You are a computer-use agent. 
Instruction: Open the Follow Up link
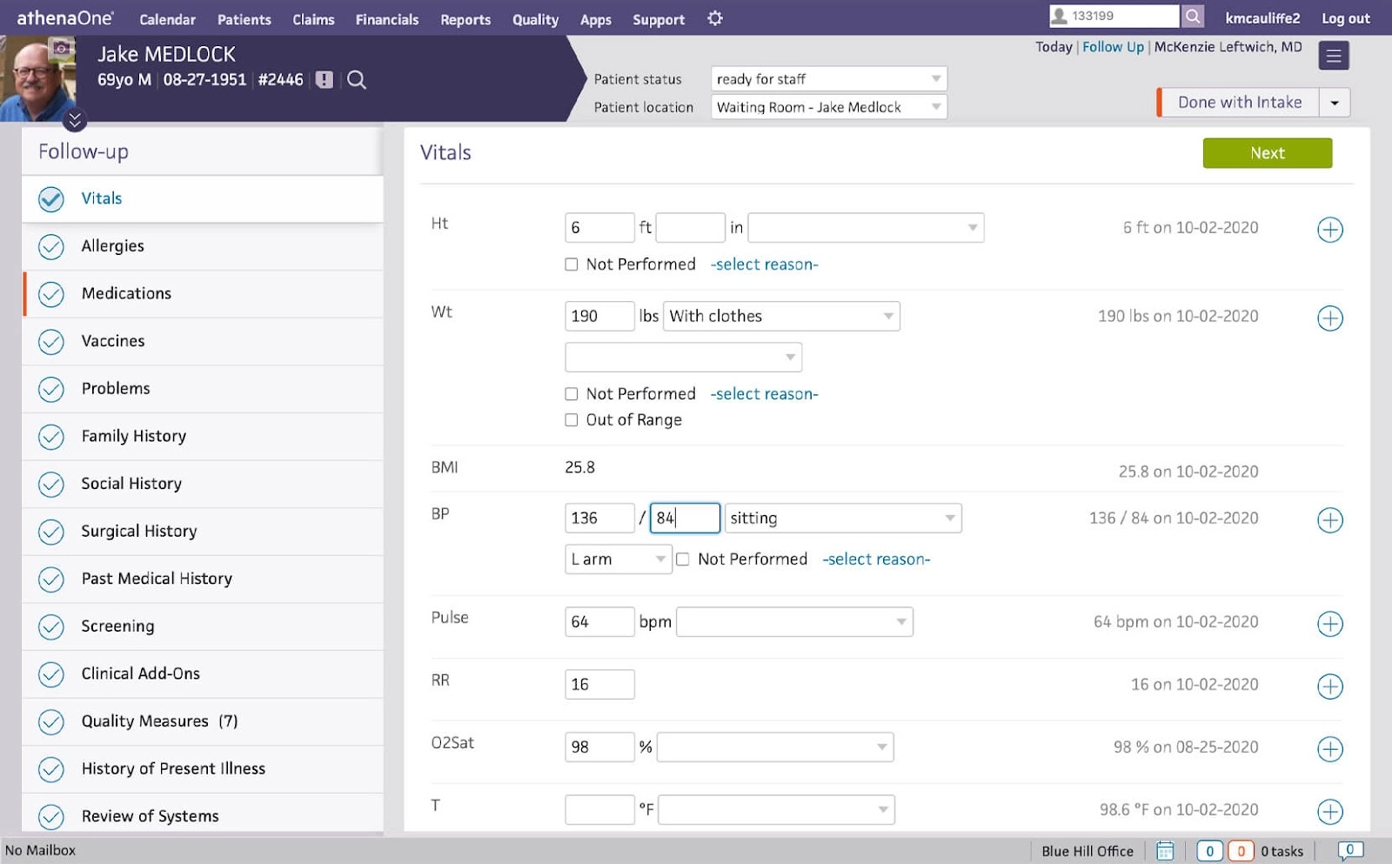coord(1113,46)
